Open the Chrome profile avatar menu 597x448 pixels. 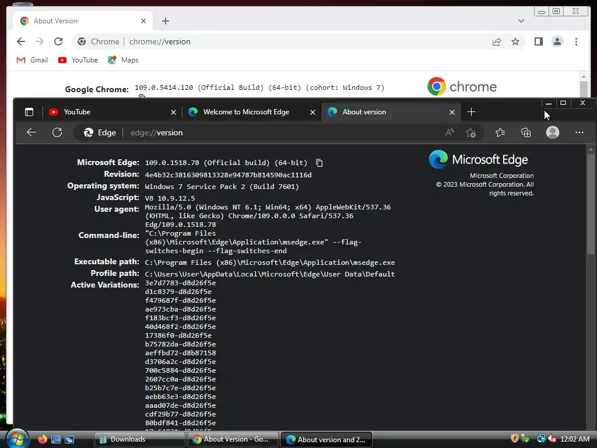(x=557, y=41)
